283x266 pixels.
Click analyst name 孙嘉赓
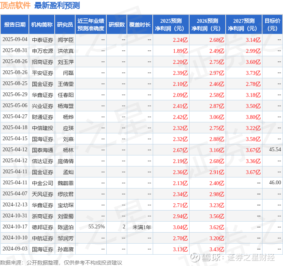pyautogui.click(x=66, y=249)
